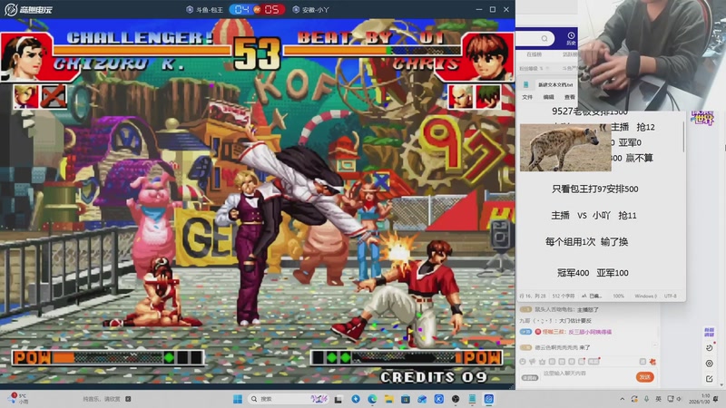
Task: Click the Notepad vertical scrollbar
Action: pos(683,137)
